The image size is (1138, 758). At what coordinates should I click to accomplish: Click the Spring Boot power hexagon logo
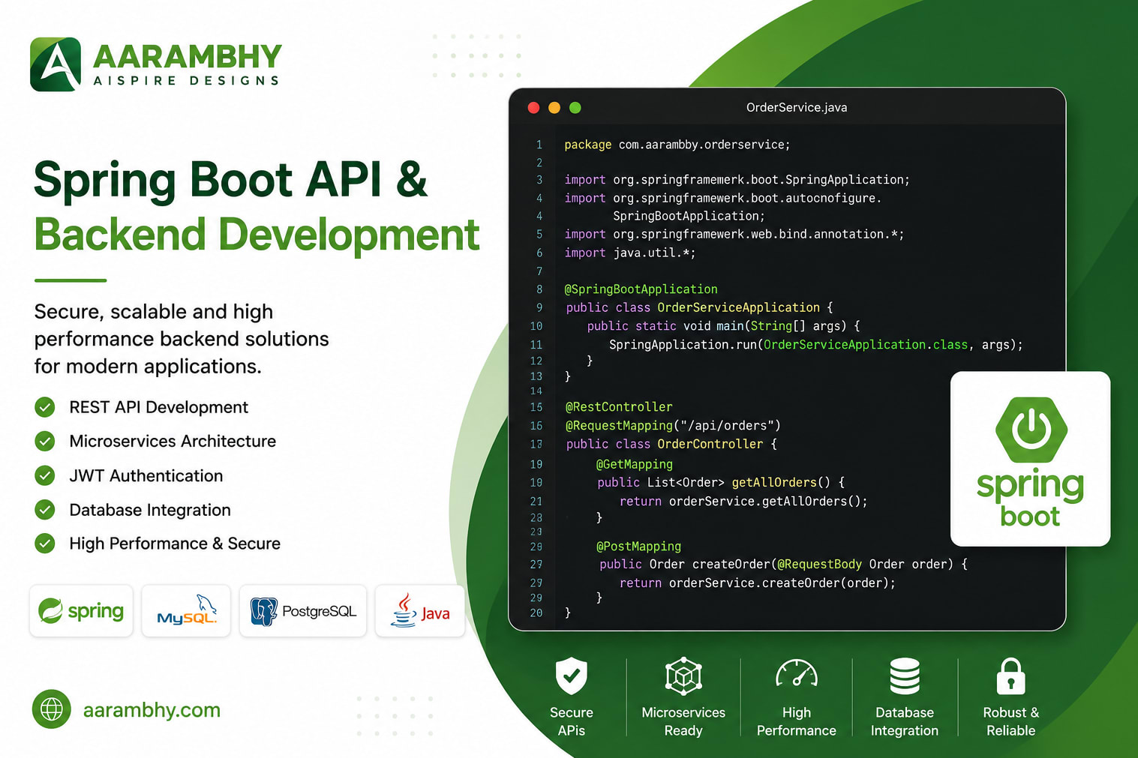(x=1031, y=430)
